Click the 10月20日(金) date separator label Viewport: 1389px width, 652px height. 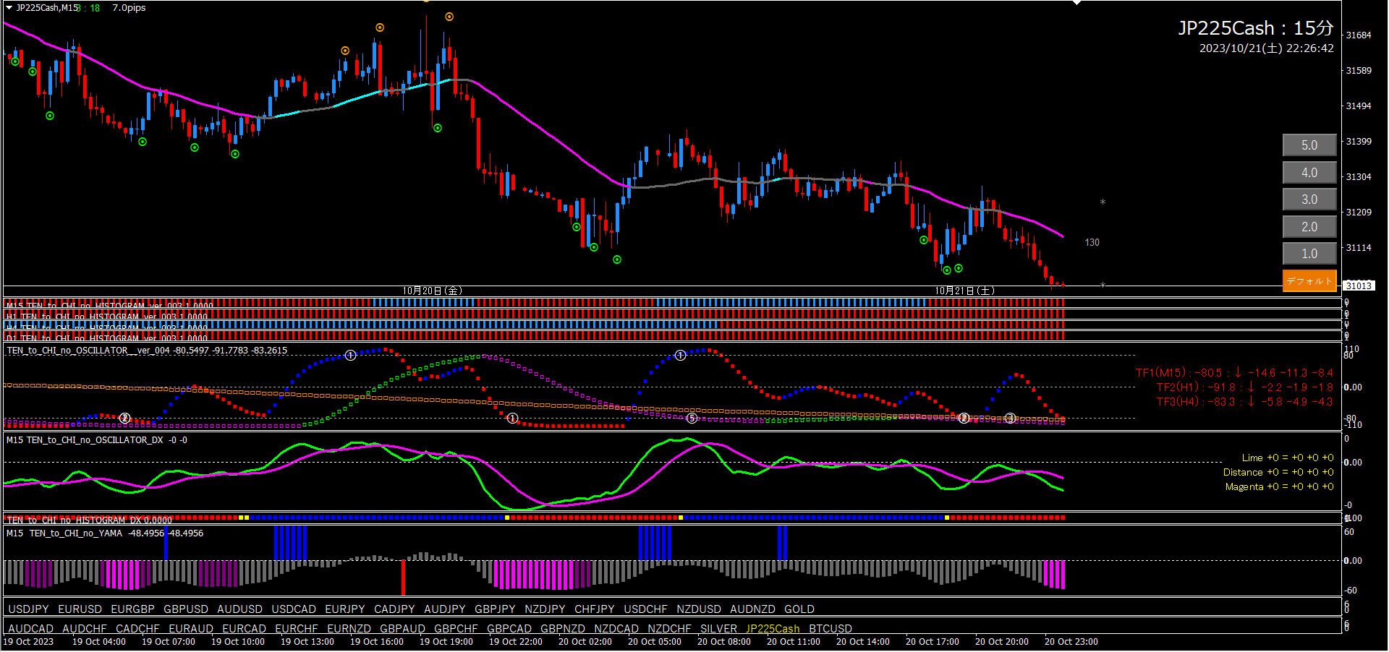432,291
